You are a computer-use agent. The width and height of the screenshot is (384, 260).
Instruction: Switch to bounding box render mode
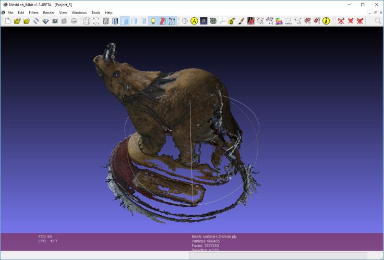[87, 21]
